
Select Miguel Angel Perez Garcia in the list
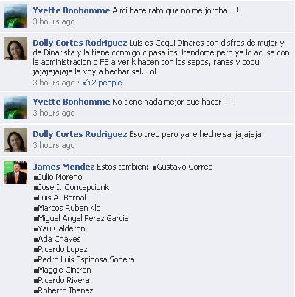tap(83, 218)
